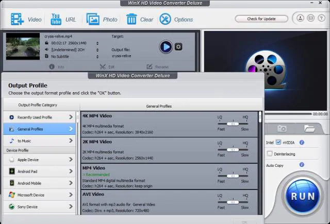Click the Recently Used Profile icon
Viewport: 330px width, 224px height.
click(x=11, y=117)
